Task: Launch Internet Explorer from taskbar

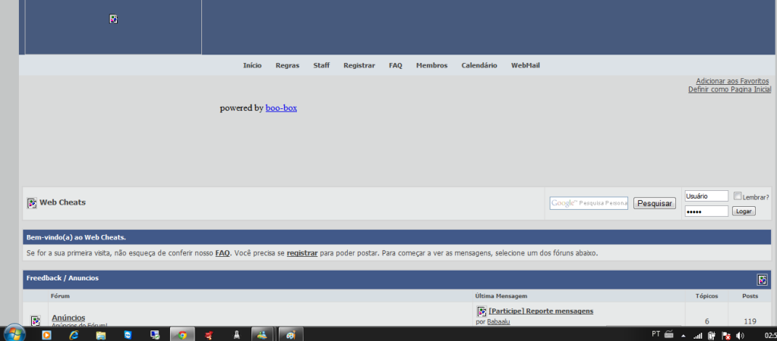Action: 74,335
